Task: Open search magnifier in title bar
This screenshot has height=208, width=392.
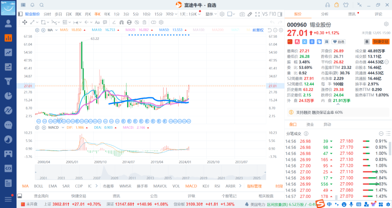Action: click(41, 5)
